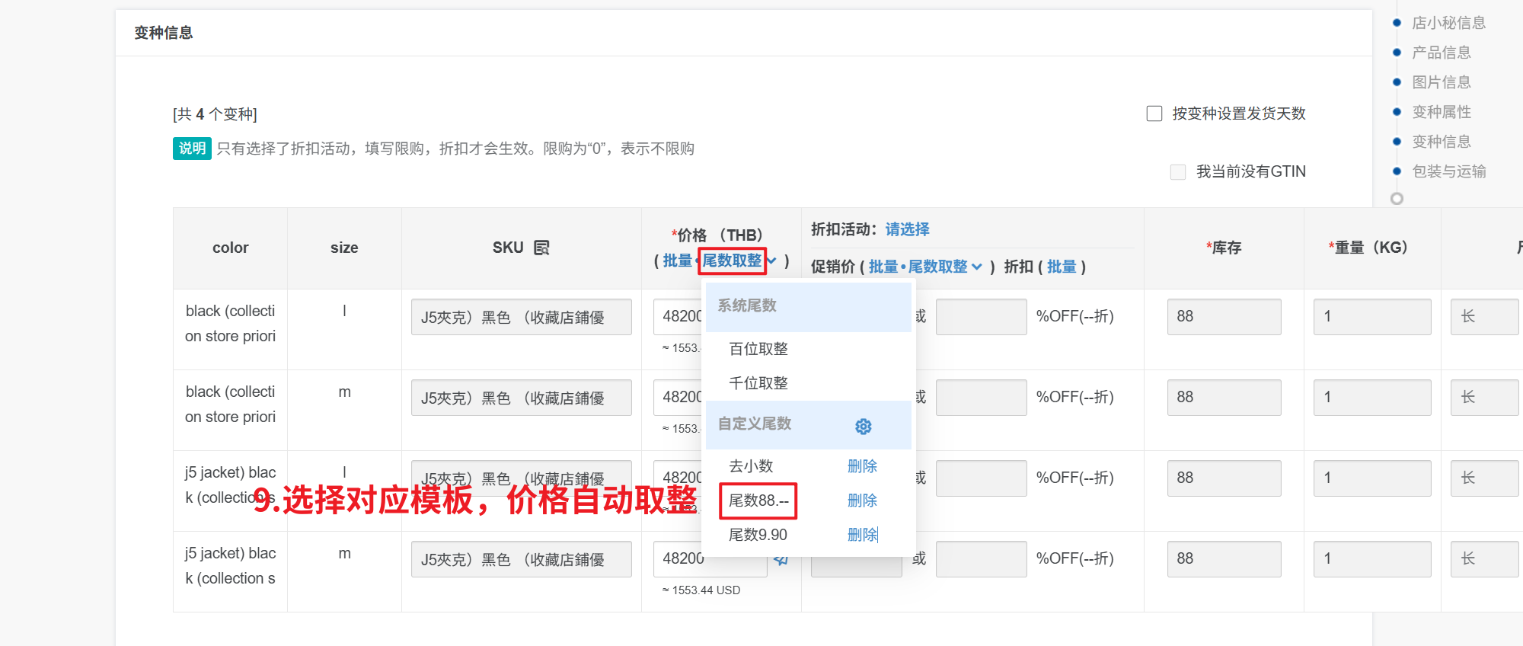Go to 包装与运输 in sidebar navigation
The height and width of the screenshot is (646, 1523).
click(1448, 171)
